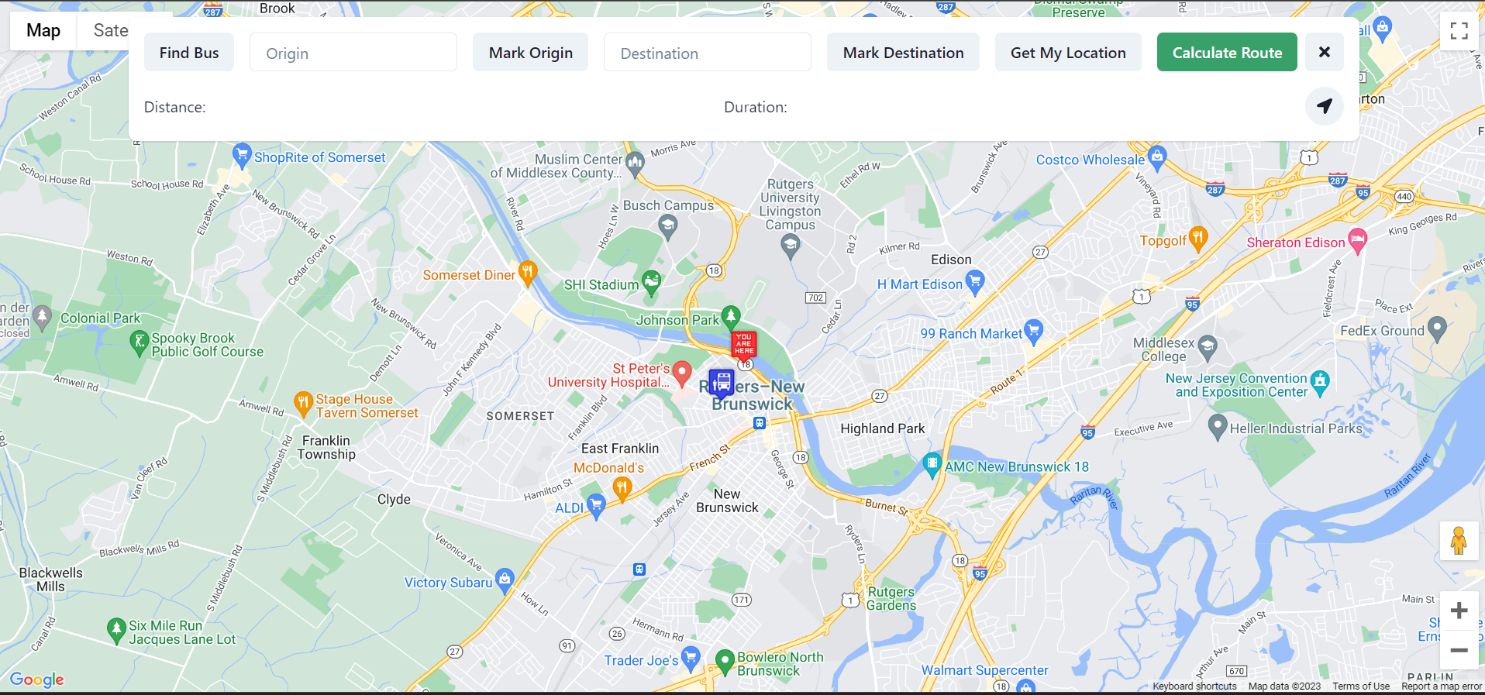Click the SHI Stadium marker
1485x695 pixels.
(x=652, y=282)
